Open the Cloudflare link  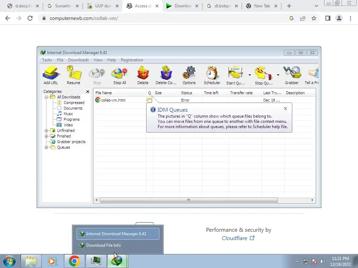(x=238, y=238)
